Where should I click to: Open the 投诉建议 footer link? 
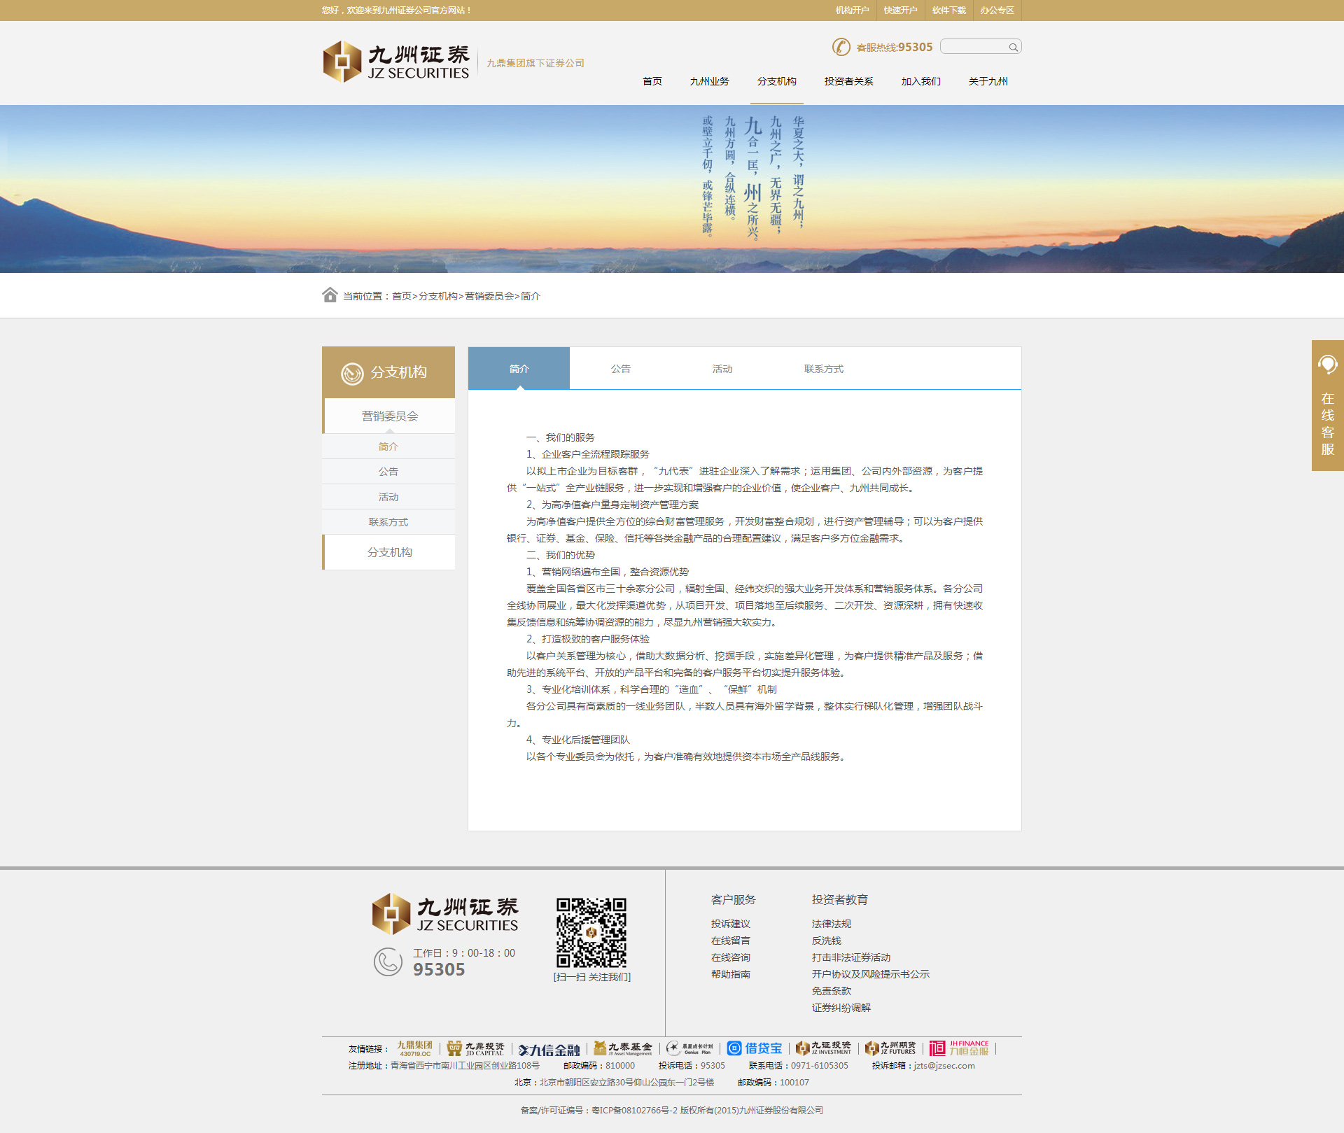pos(730,924)
